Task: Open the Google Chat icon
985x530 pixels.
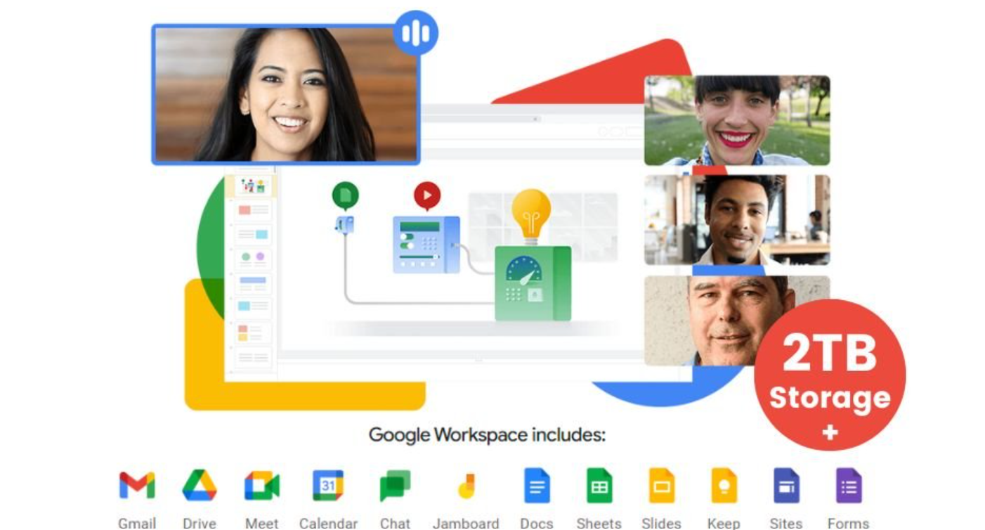Action: coord(395,486)
